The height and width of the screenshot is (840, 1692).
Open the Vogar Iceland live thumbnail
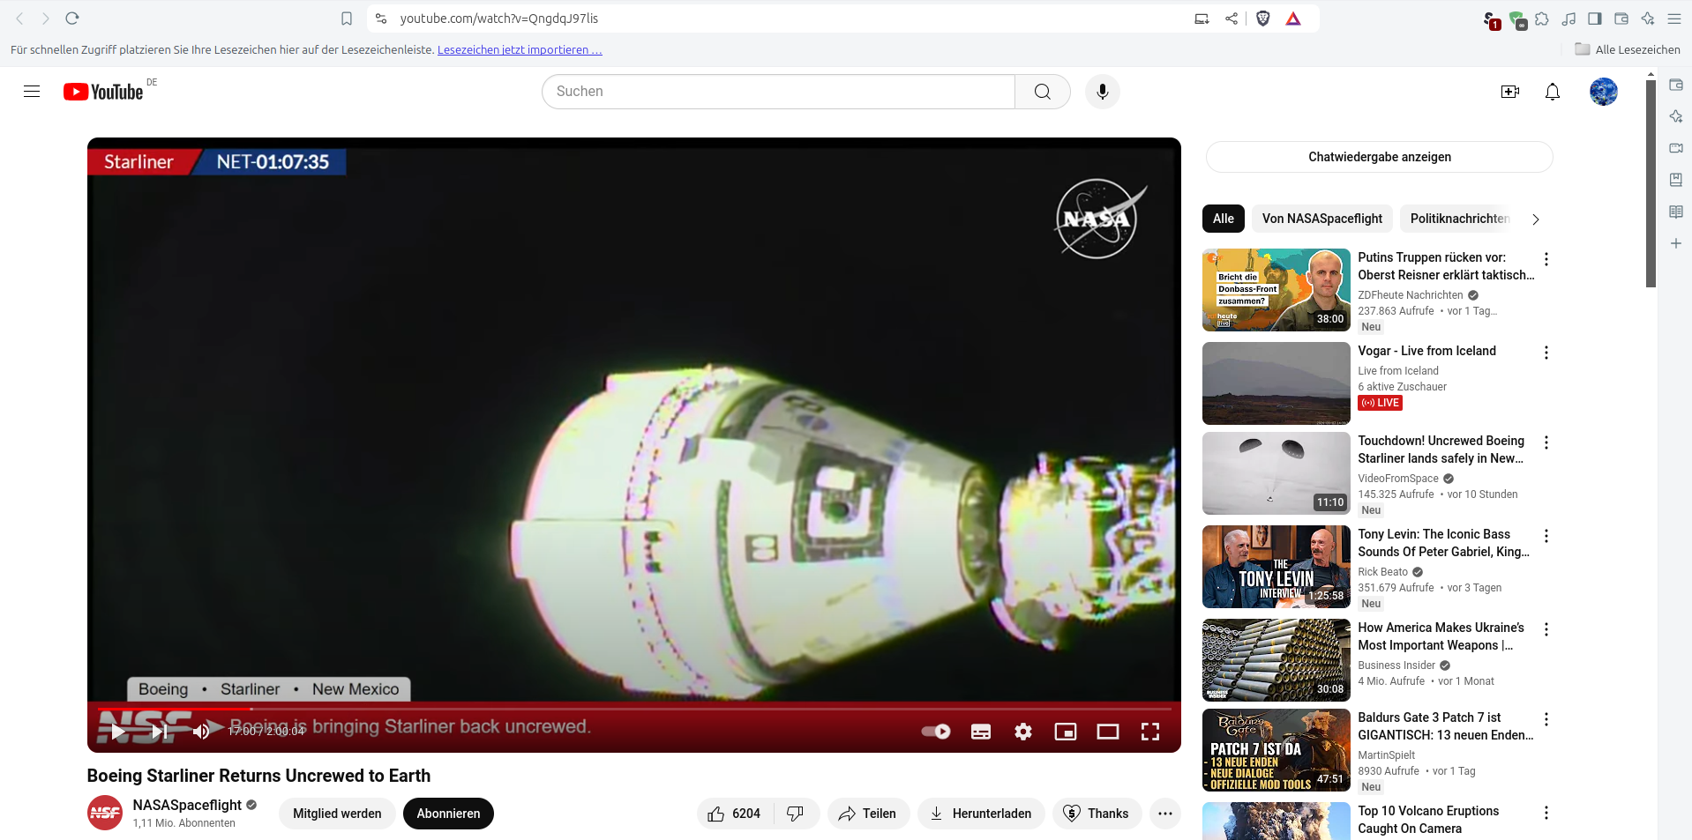tap(1276, 383)
